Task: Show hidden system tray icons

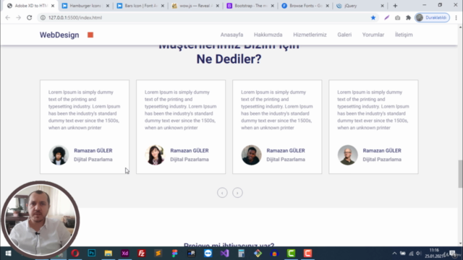Action: 394,253
